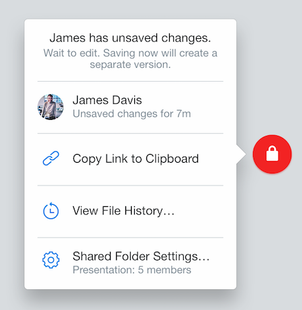Screen dimensions: 302x310
Task: Click the blue chain link icon
Action: point(51,159)
